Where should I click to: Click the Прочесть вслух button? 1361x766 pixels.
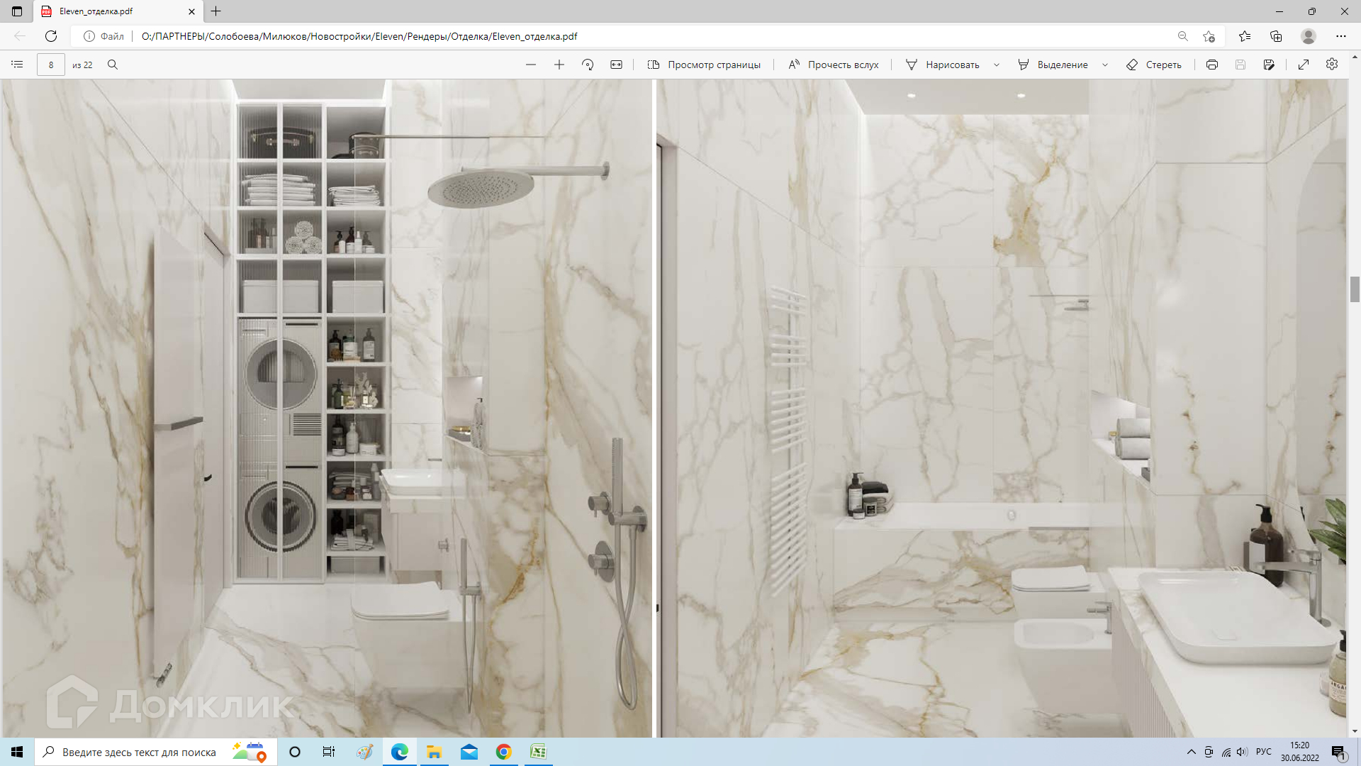coord(834,65)
